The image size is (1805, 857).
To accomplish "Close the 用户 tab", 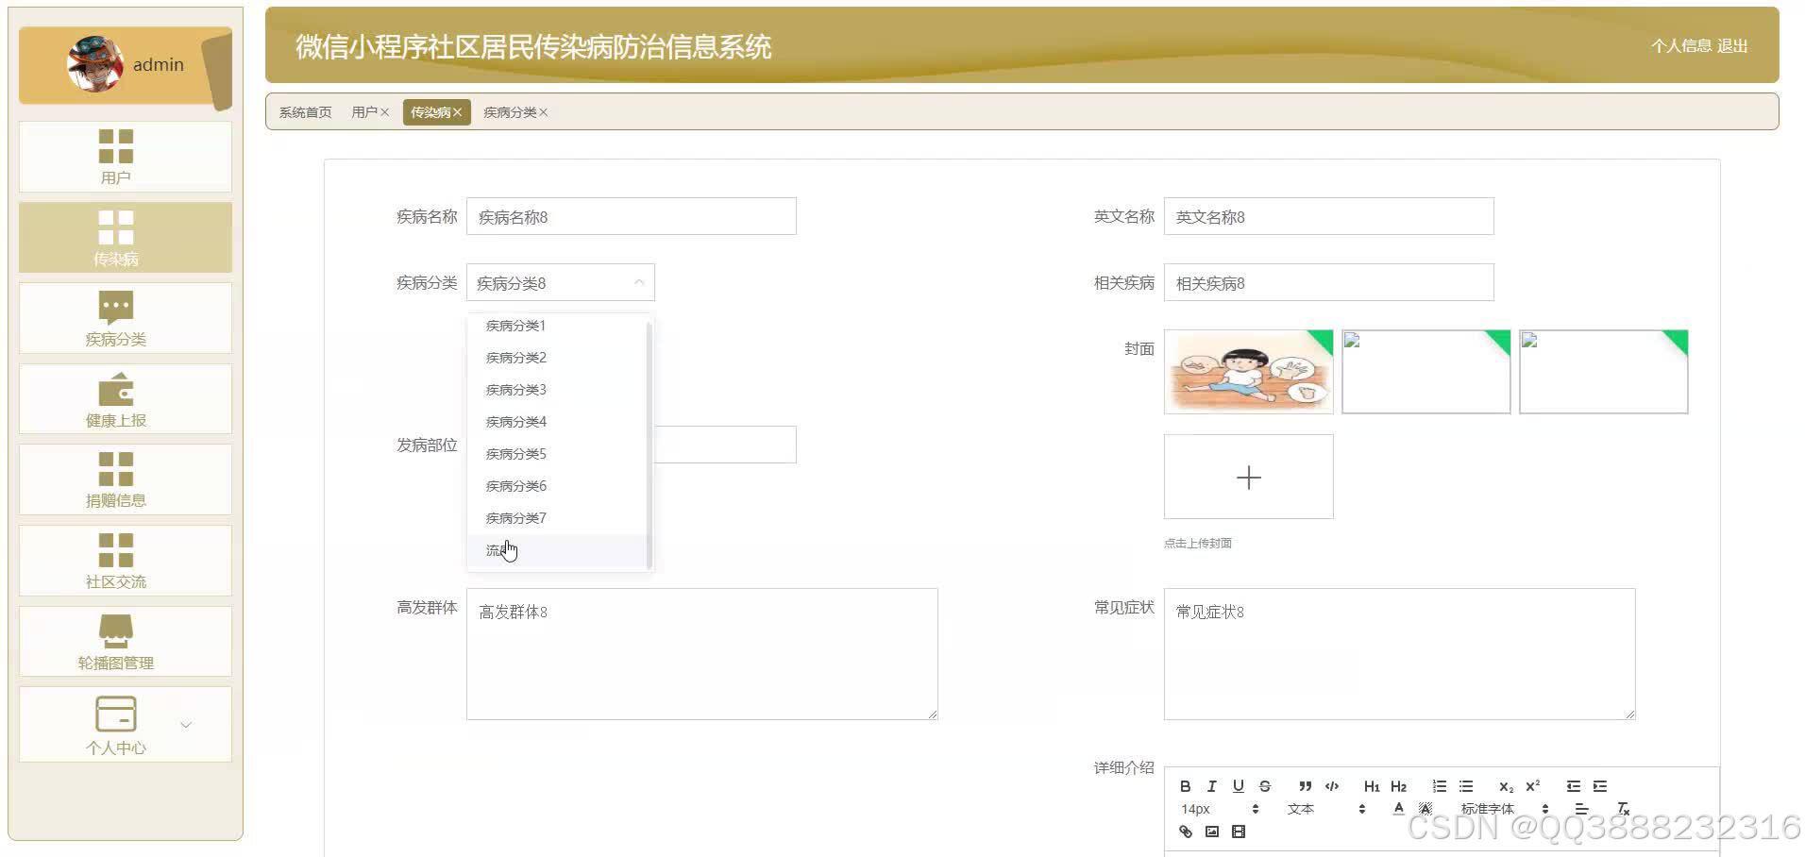I will click(x=384, y=112).
